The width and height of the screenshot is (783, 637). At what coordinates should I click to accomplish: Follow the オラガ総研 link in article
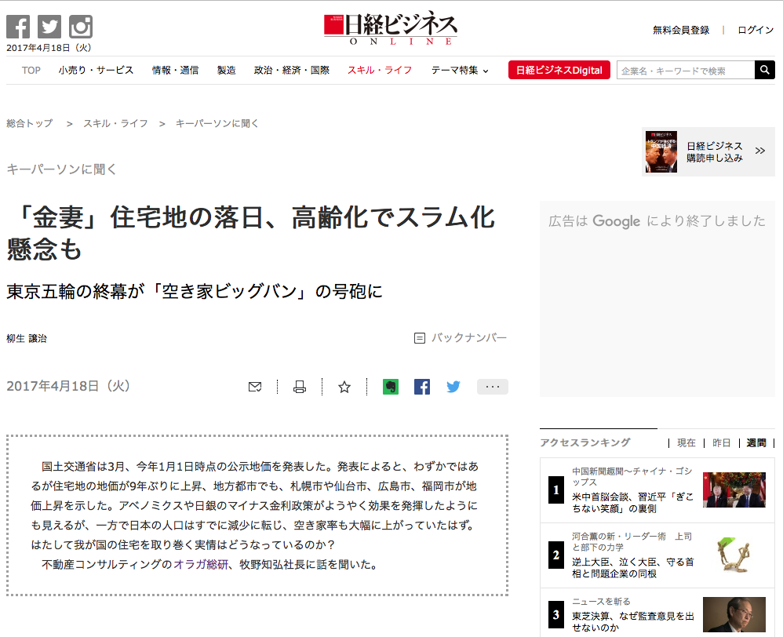click(x=201, y=564)
